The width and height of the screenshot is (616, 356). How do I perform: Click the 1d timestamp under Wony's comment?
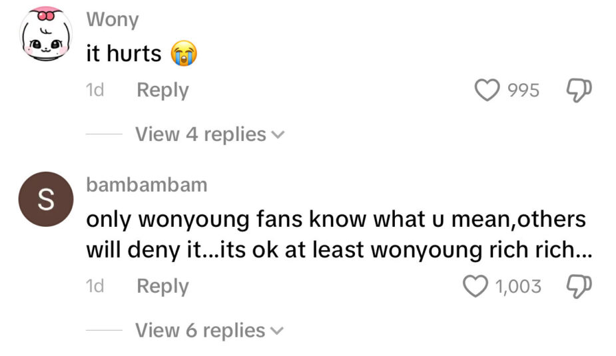pos(95,90)
